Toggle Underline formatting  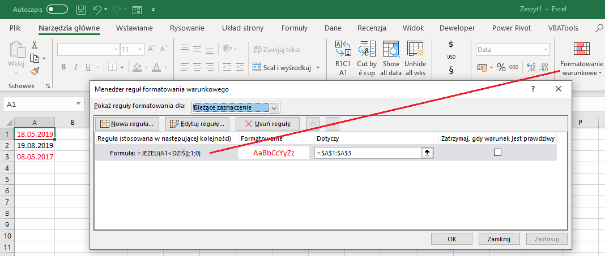(x=87, y=67)
